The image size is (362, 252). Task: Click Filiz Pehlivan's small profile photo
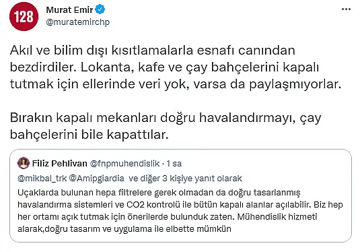click(24, 163)
